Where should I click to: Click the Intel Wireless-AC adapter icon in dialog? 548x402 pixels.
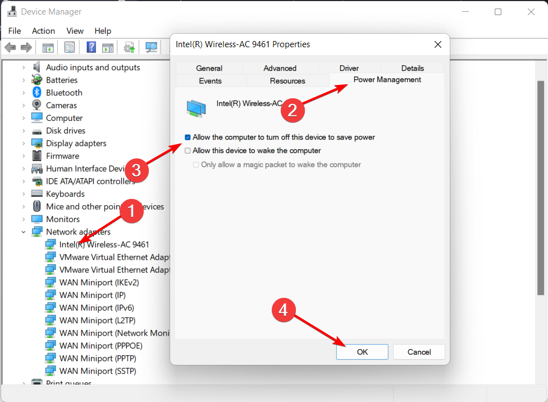click(196, 109)
